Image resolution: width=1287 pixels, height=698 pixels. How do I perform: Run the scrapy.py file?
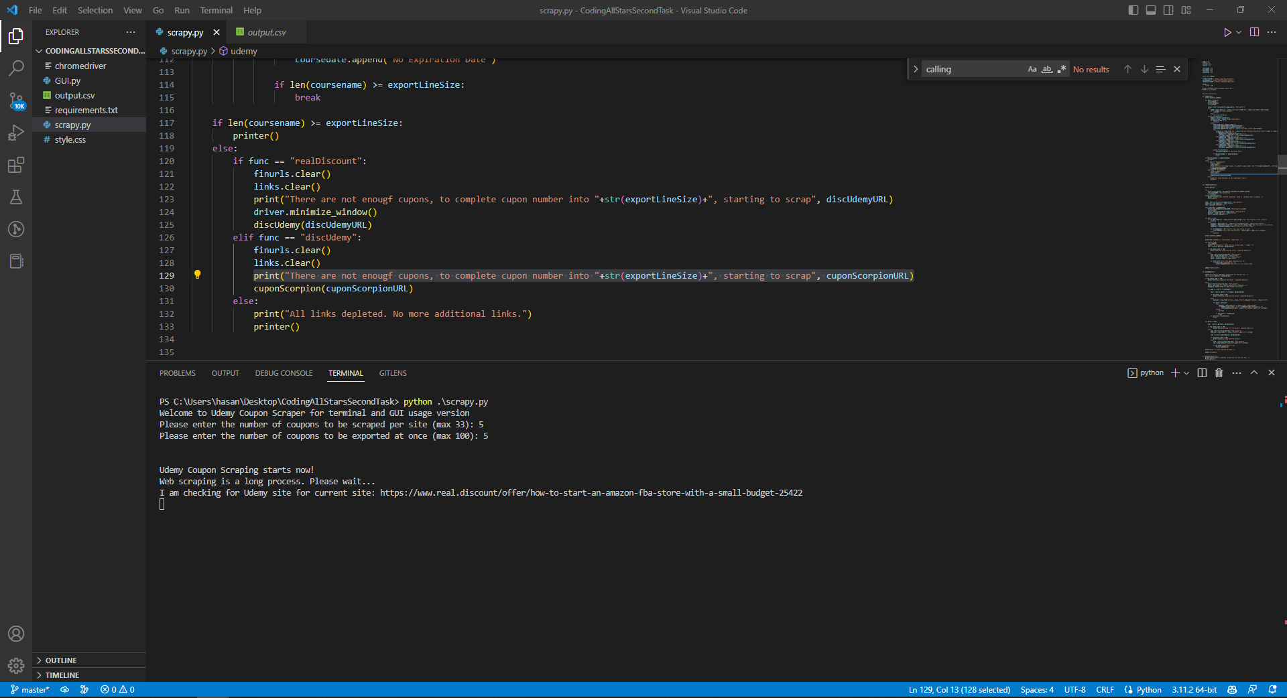(x=1227, y=31)
